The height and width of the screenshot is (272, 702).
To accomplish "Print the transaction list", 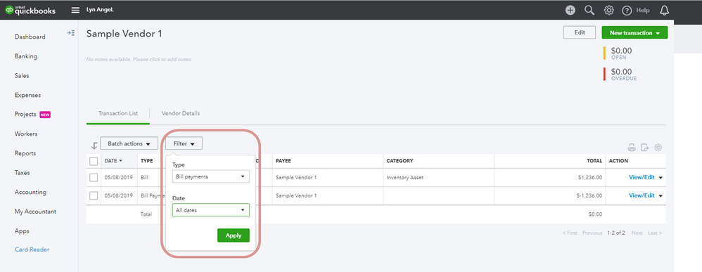I will click(x=632, y=147).
